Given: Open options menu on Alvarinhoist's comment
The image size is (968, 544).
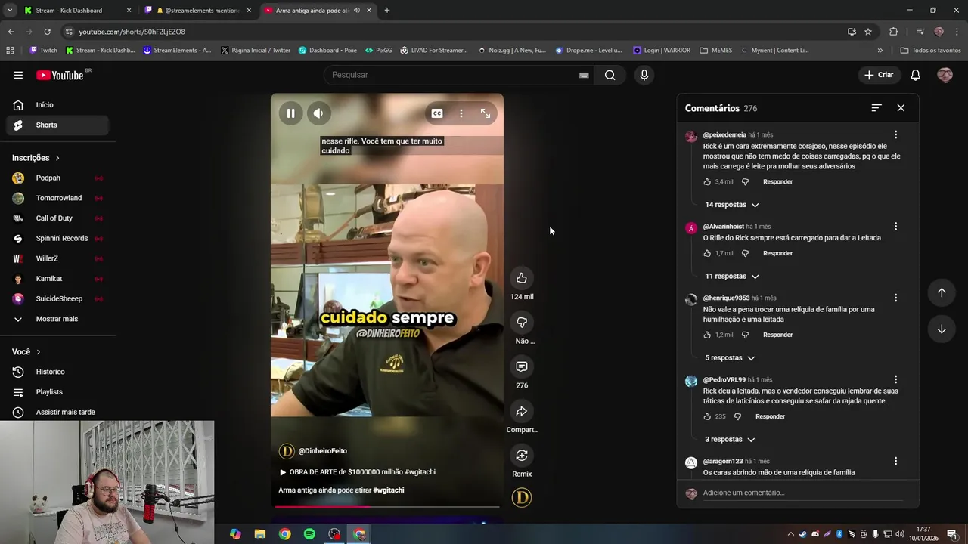Looking at the screenshot, I should 895,227.
